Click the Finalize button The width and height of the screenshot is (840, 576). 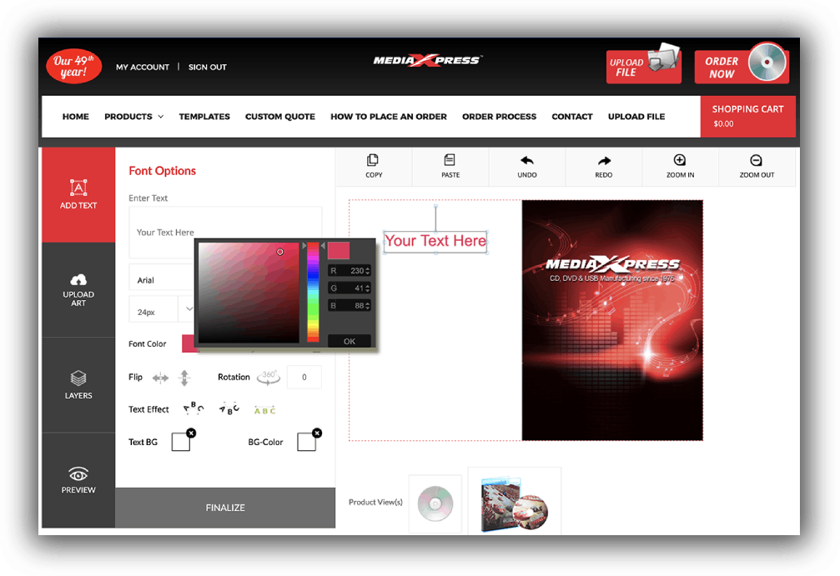[x=225, y=508]
